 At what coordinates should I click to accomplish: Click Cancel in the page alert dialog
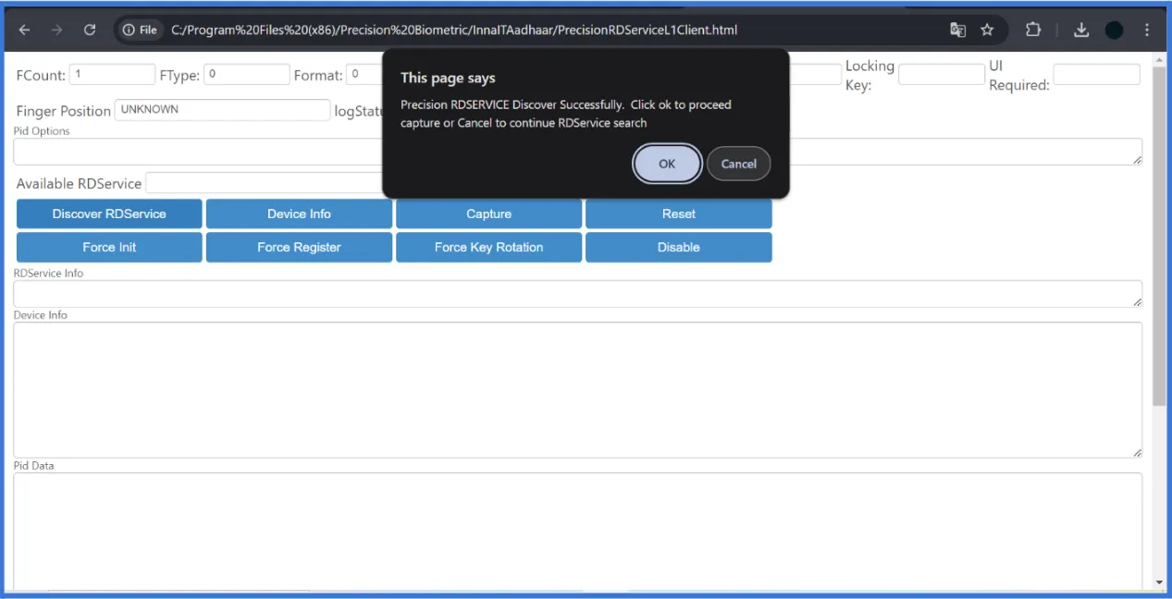click(738, 164)
